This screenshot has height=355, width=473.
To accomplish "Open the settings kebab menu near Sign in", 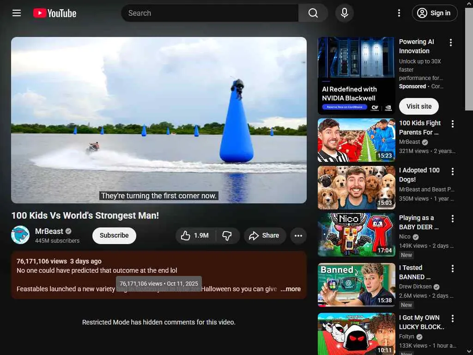I will (399, 13).
